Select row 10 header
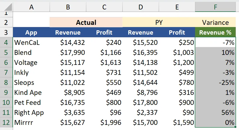This screenshot has width=239, height=130. tap(6, 102)
